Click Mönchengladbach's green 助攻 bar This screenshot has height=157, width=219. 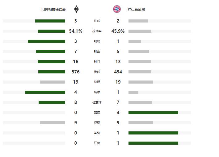tap(46, 41)
